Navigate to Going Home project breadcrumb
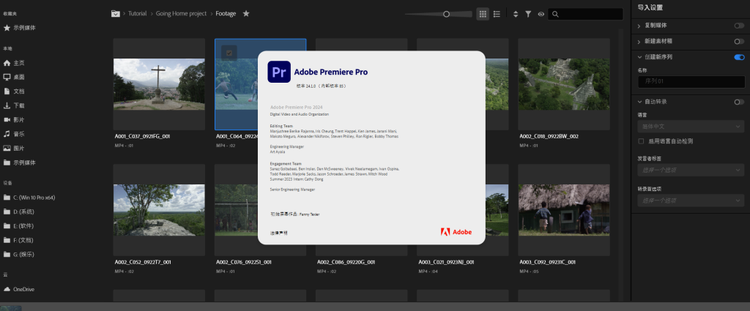 click(x=182, y=14)
